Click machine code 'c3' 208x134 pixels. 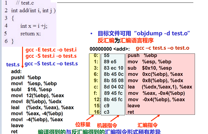[107, 112]
